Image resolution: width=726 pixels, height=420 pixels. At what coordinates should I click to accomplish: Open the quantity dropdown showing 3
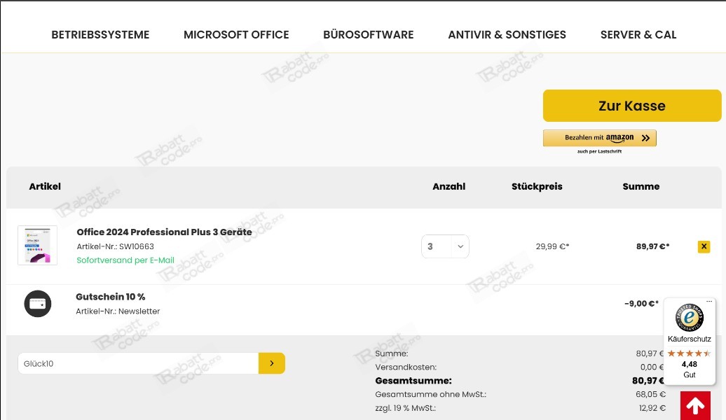445,246
